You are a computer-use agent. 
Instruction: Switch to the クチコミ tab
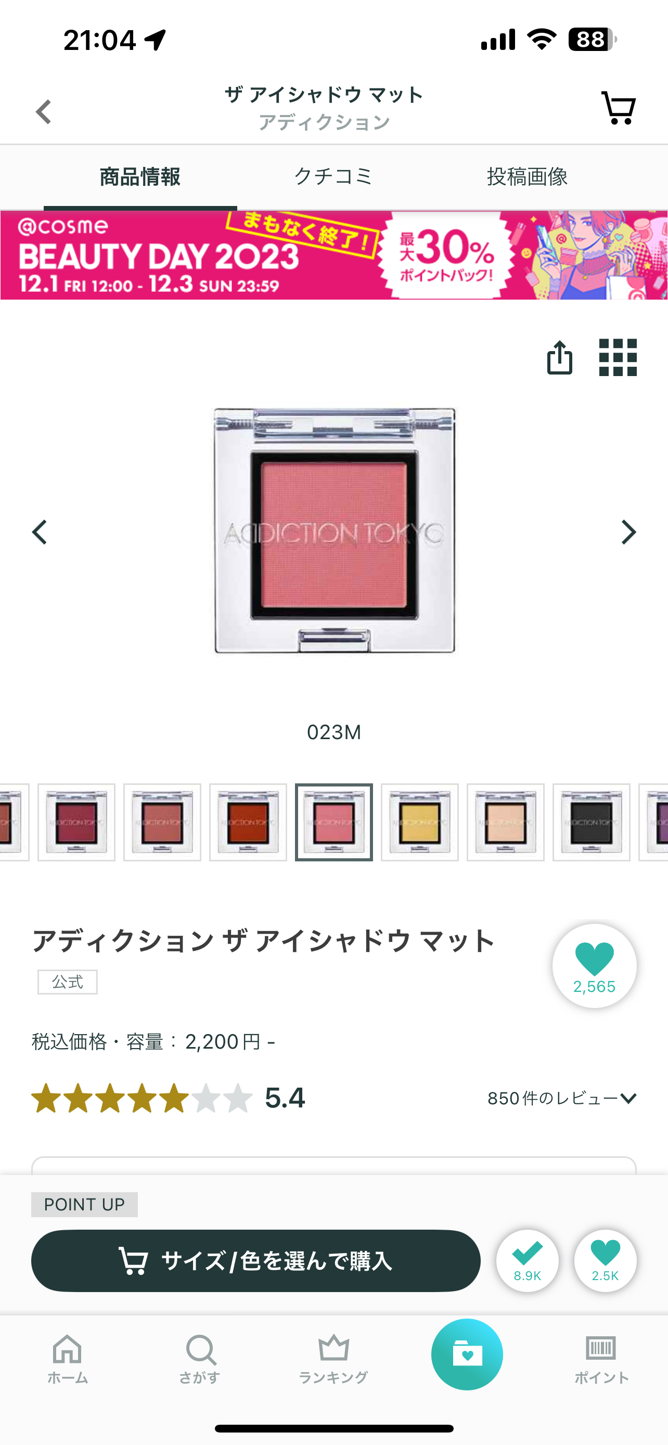click(x=333, y=177)
